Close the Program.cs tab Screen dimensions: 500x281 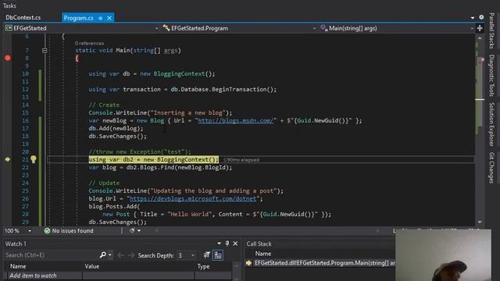click(x=109, y=18)
